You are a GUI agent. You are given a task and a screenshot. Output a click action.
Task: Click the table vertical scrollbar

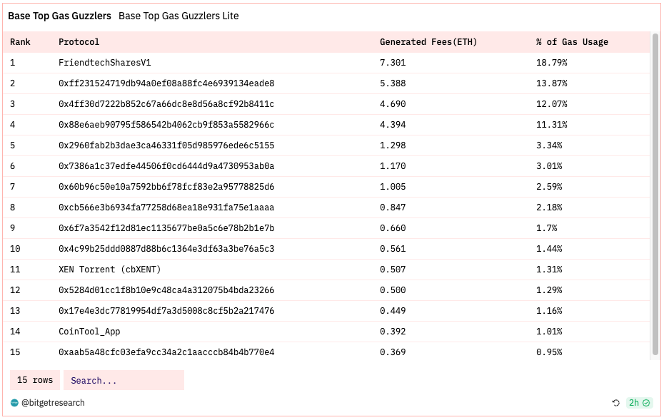(x=655, y=195)
